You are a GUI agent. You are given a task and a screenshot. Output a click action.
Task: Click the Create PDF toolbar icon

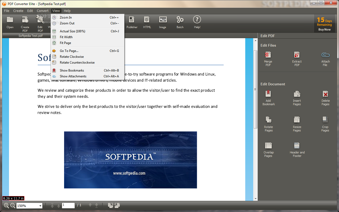coord(25,20)
